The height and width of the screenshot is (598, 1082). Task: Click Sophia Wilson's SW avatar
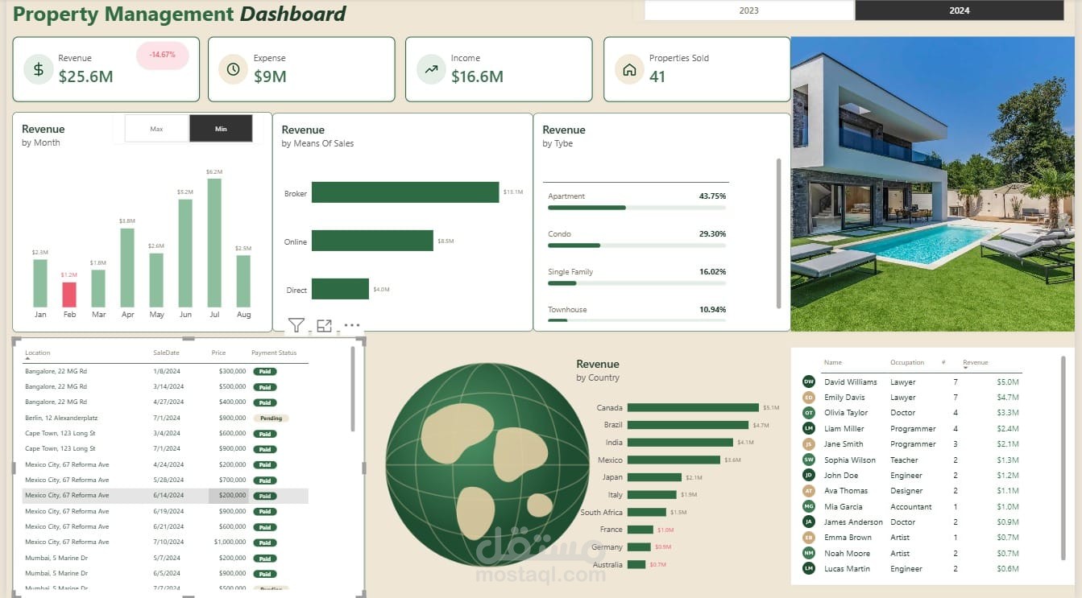tap(809, 460)
